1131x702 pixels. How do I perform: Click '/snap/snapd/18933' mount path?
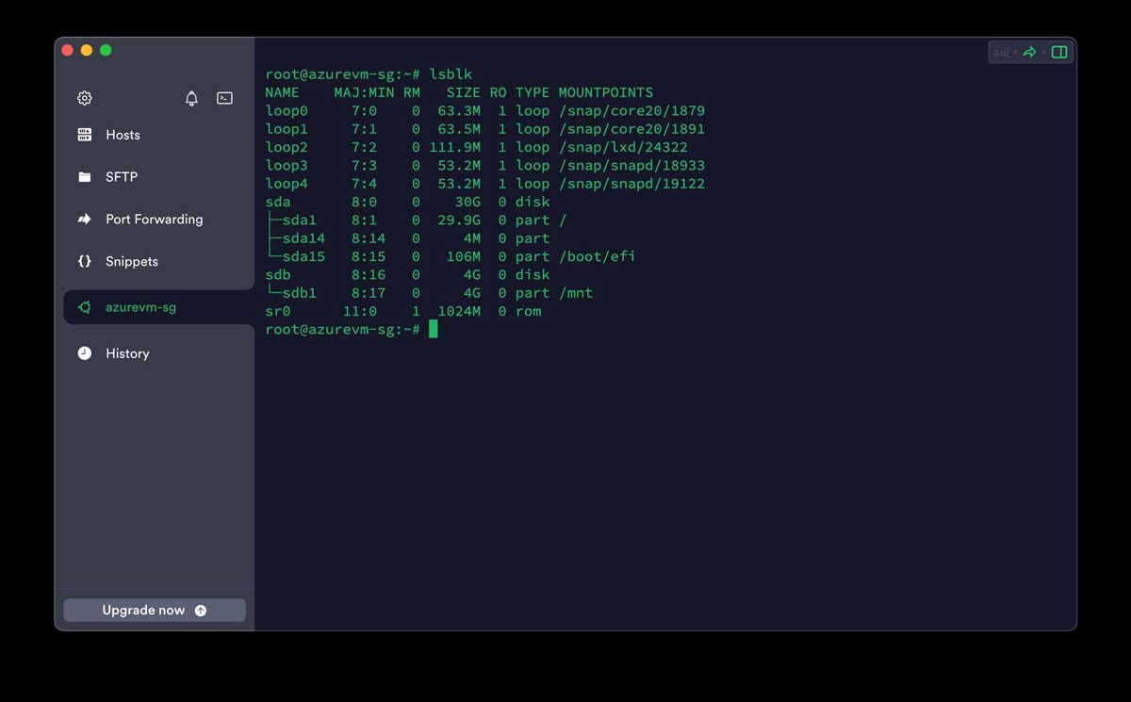631,165
